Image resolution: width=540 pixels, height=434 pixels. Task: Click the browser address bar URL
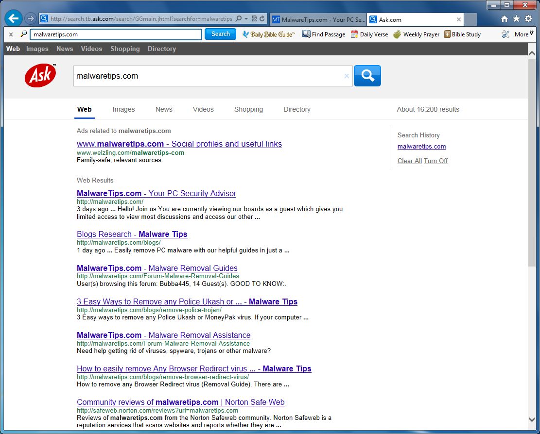(x=141, y=18)
